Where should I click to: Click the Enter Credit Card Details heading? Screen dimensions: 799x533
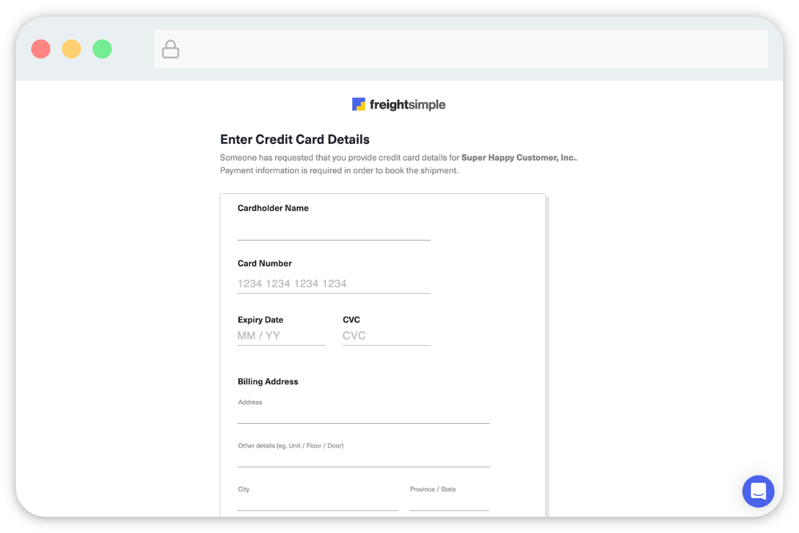[295, 140]
